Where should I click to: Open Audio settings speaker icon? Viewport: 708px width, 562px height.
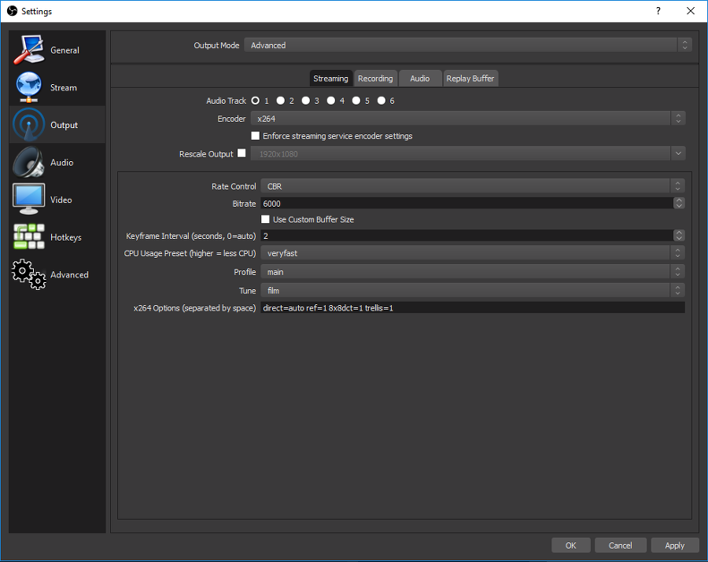point(29,163)
